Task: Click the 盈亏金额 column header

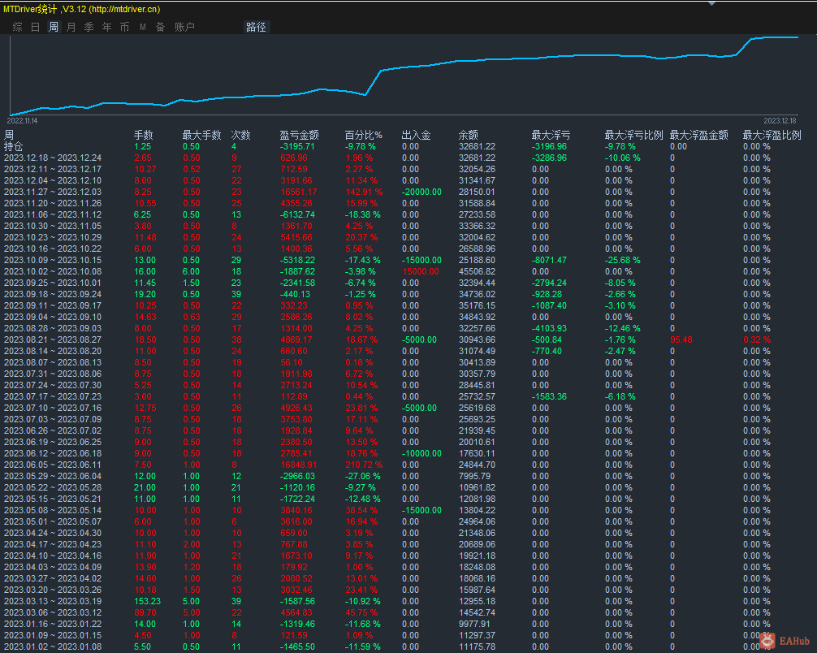Action: [x=299, y=135]
